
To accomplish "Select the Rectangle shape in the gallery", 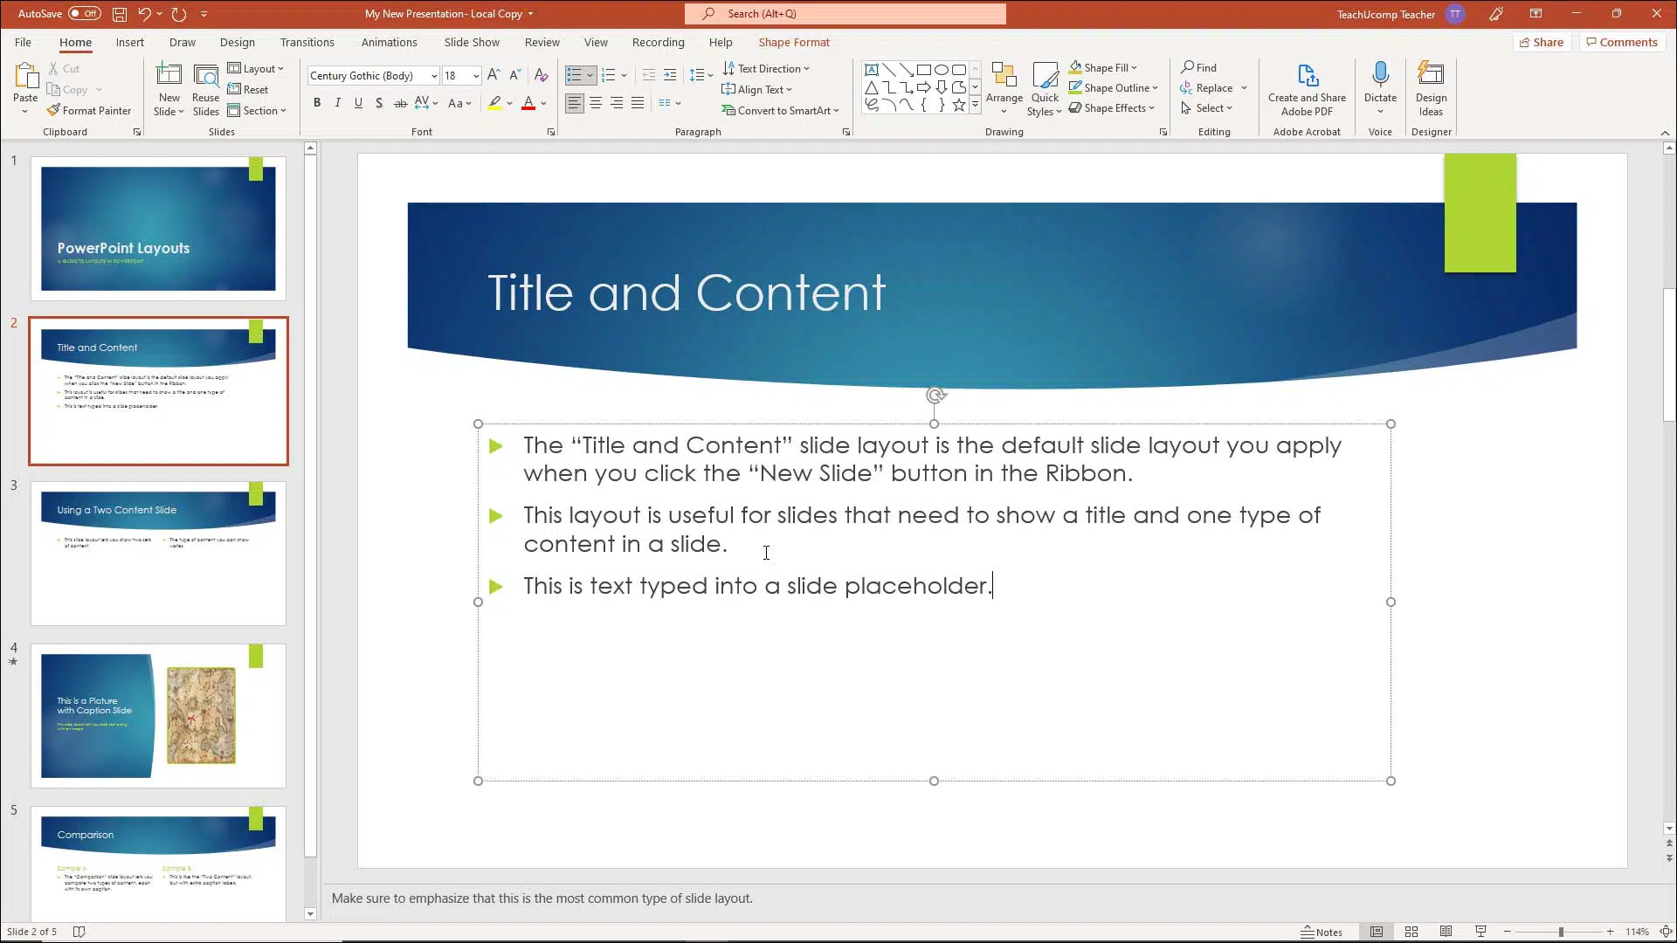I will [924, 69].
